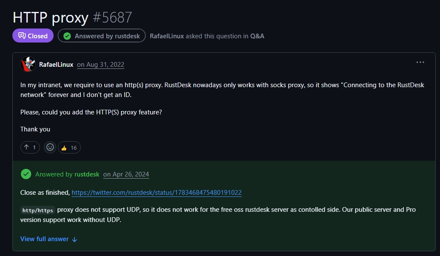Open the three-dot options menu on the post
This screenshot has height=256, width=440.
point(420,62)
